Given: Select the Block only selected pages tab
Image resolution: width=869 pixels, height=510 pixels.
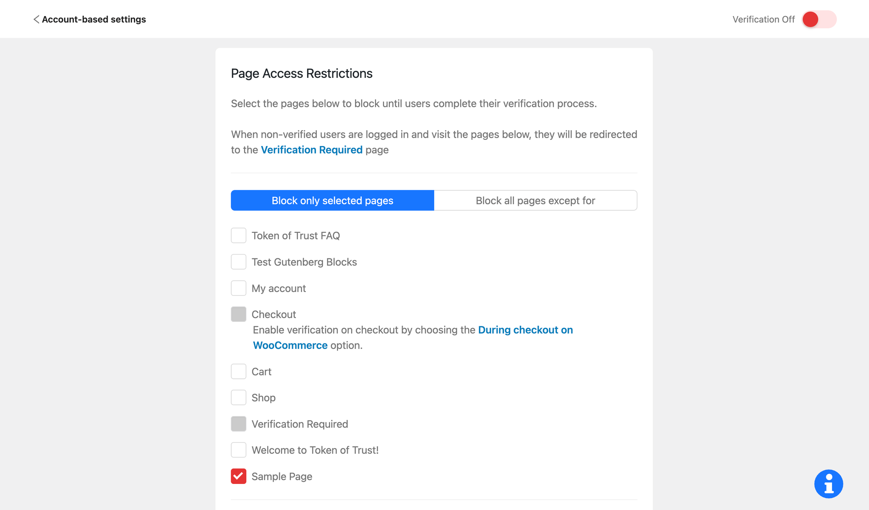Looking at the screenshot, I should point(332,200).
